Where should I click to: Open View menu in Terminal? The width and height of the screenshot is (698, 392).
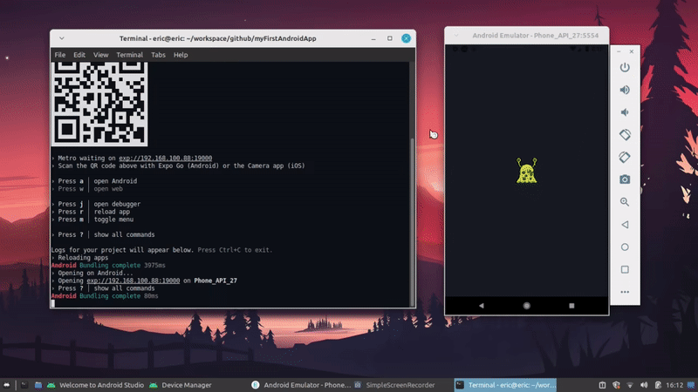[100, 55]
